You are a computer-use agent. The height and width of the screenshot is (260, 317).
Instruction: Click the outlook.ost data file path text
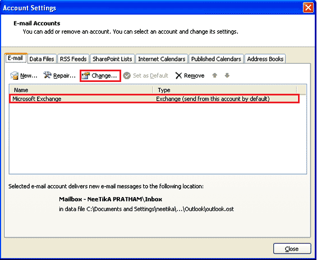pos(146,209)
